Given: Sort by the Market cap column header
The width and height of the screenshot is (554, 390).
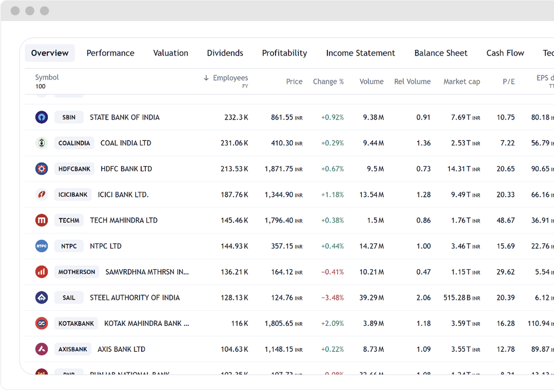Looking at the screenshot, I should click(x=462, y=81).
